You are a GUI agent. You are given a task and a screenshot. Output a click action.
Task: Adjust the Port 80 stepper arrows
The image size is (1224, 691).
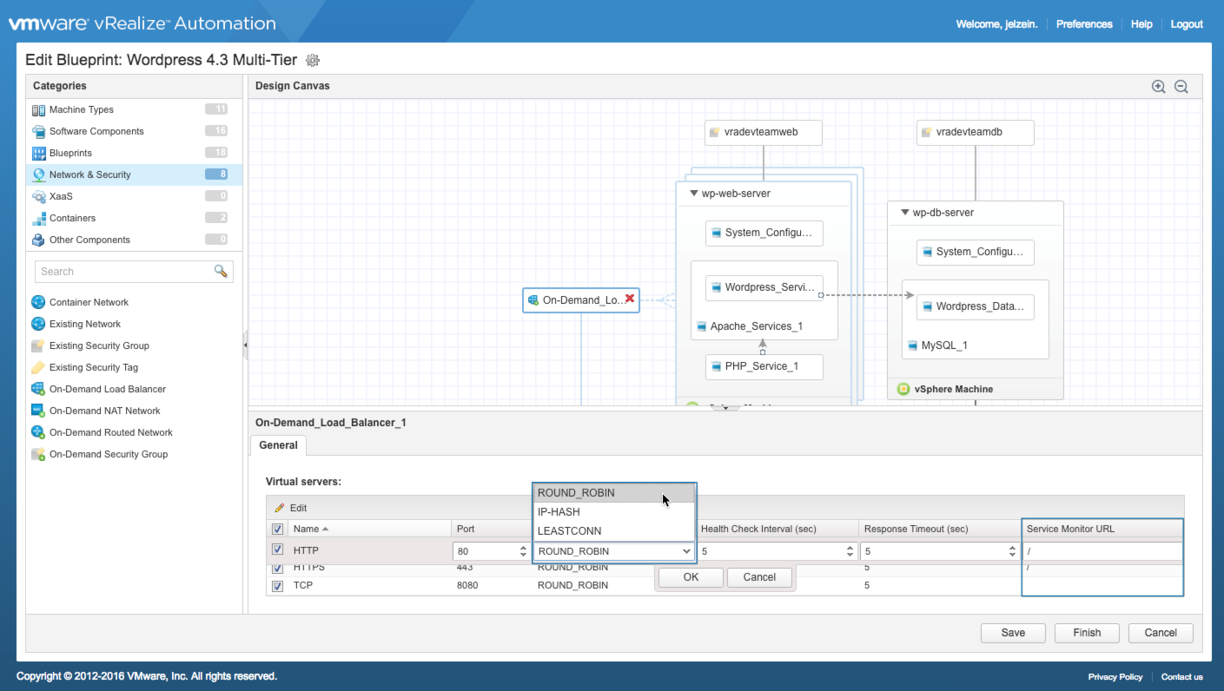pyautogui.click(x=523, y=551)
